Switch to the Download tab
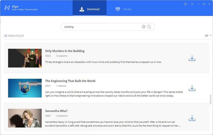This screenshot has height=135, width=213. click(89, 8)
